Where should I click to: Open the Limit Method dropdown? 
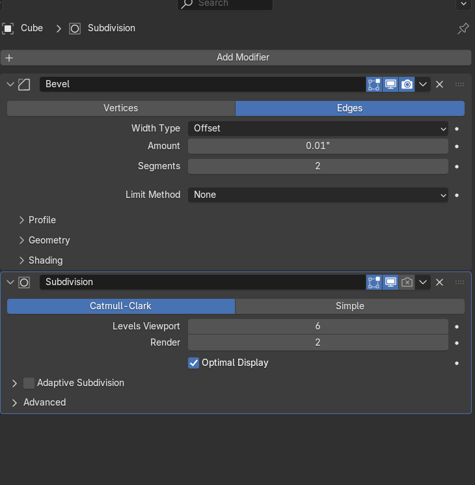pos(318,195)
